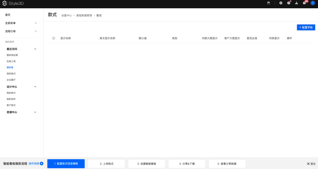The width and height of the screenshot is (318, 169).
Task: Open the user avatar T menu
Action: (x=313, y=3)
